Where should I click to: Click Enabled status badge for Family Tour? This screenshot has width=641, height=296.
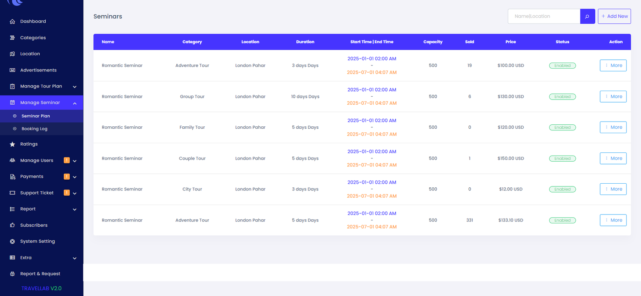[562, 128]
